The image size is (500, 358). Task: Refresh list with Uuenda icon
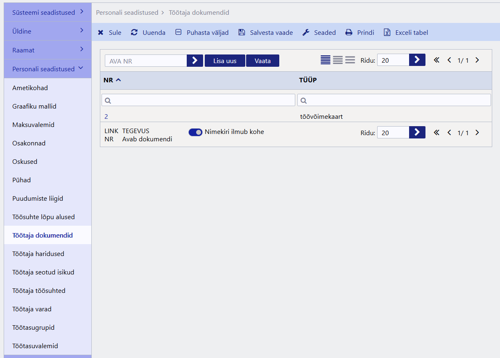click(134, 32)
